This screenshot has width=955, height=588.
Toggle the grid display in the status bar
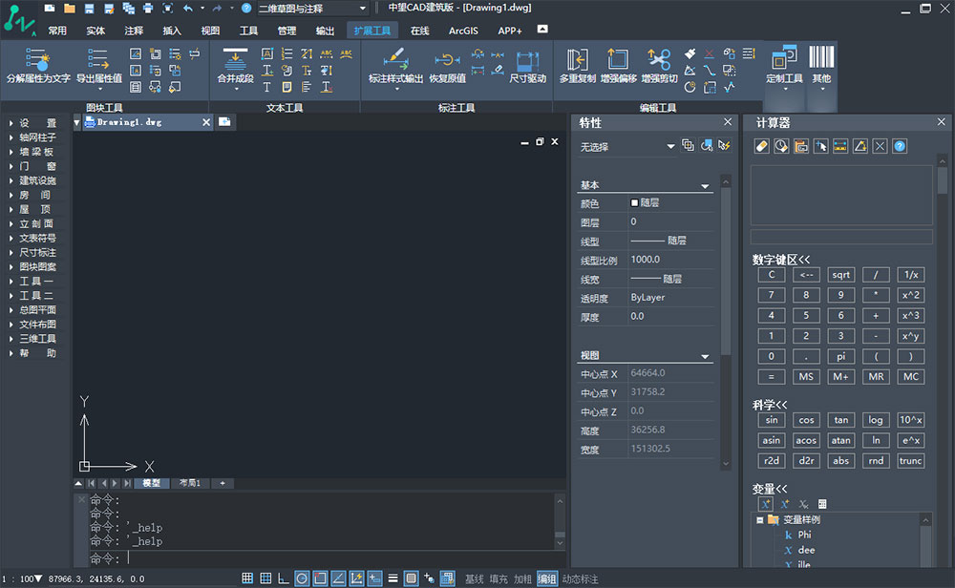(246, 577)
